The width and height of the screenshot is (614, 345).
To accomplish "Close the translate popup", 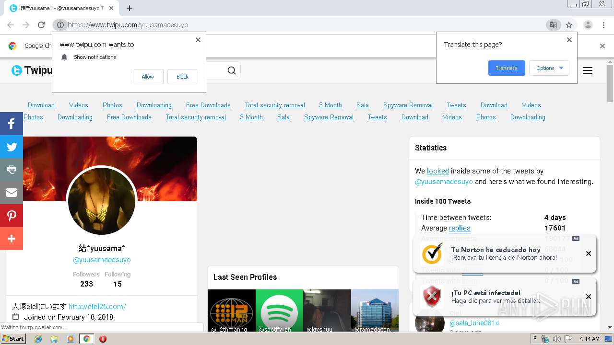I will [569, 40].
